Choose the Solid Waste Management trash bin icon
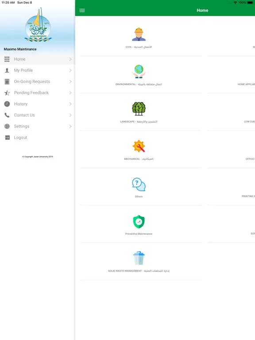The width and height of the screenshot is (255, 340). [139, 258]
